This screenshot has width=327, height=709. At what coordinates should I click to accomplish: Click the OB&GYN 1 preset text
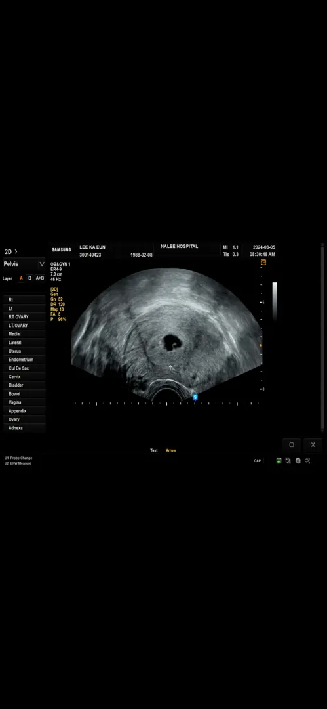[x=60, y=264]
